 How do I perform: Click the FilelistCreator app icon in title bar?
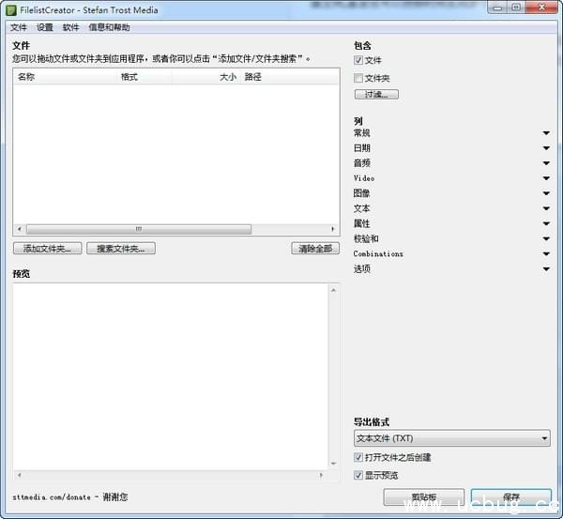(x=10, y=9)
